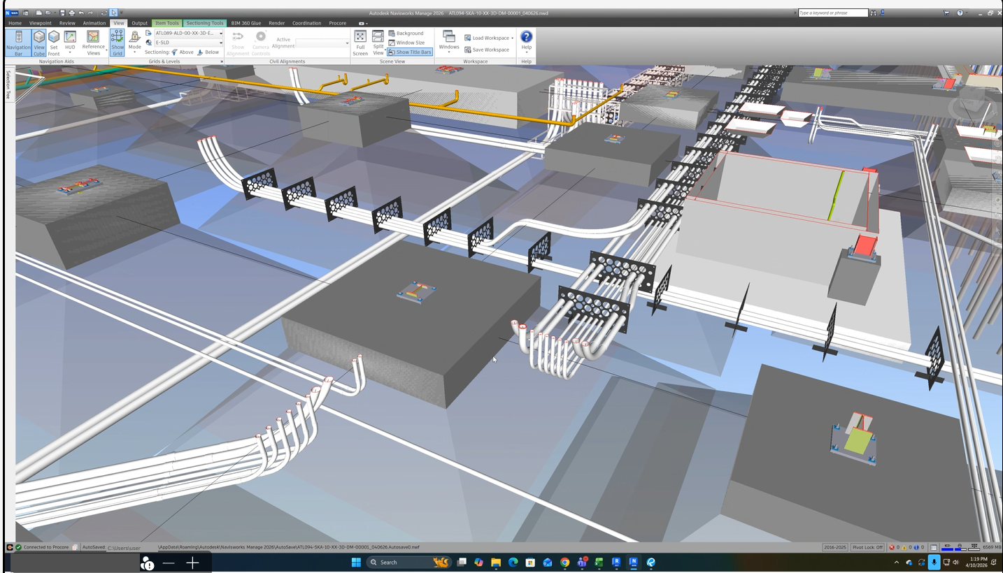
Task: Open the Load Workspace dropdown
Action: coord(489,38)
